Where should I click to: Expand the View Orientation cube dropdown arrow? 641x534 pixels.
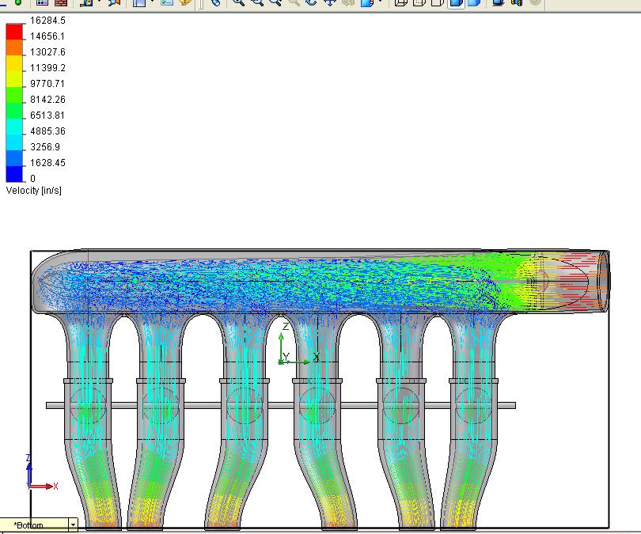coord(381,3)
